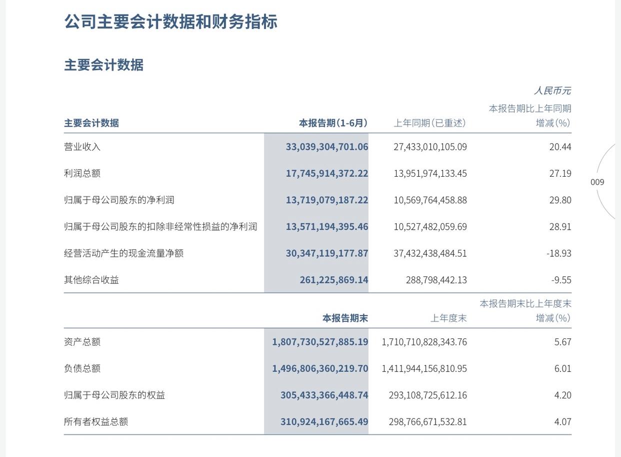Click the -18.93 percent change value

(558, 253)
